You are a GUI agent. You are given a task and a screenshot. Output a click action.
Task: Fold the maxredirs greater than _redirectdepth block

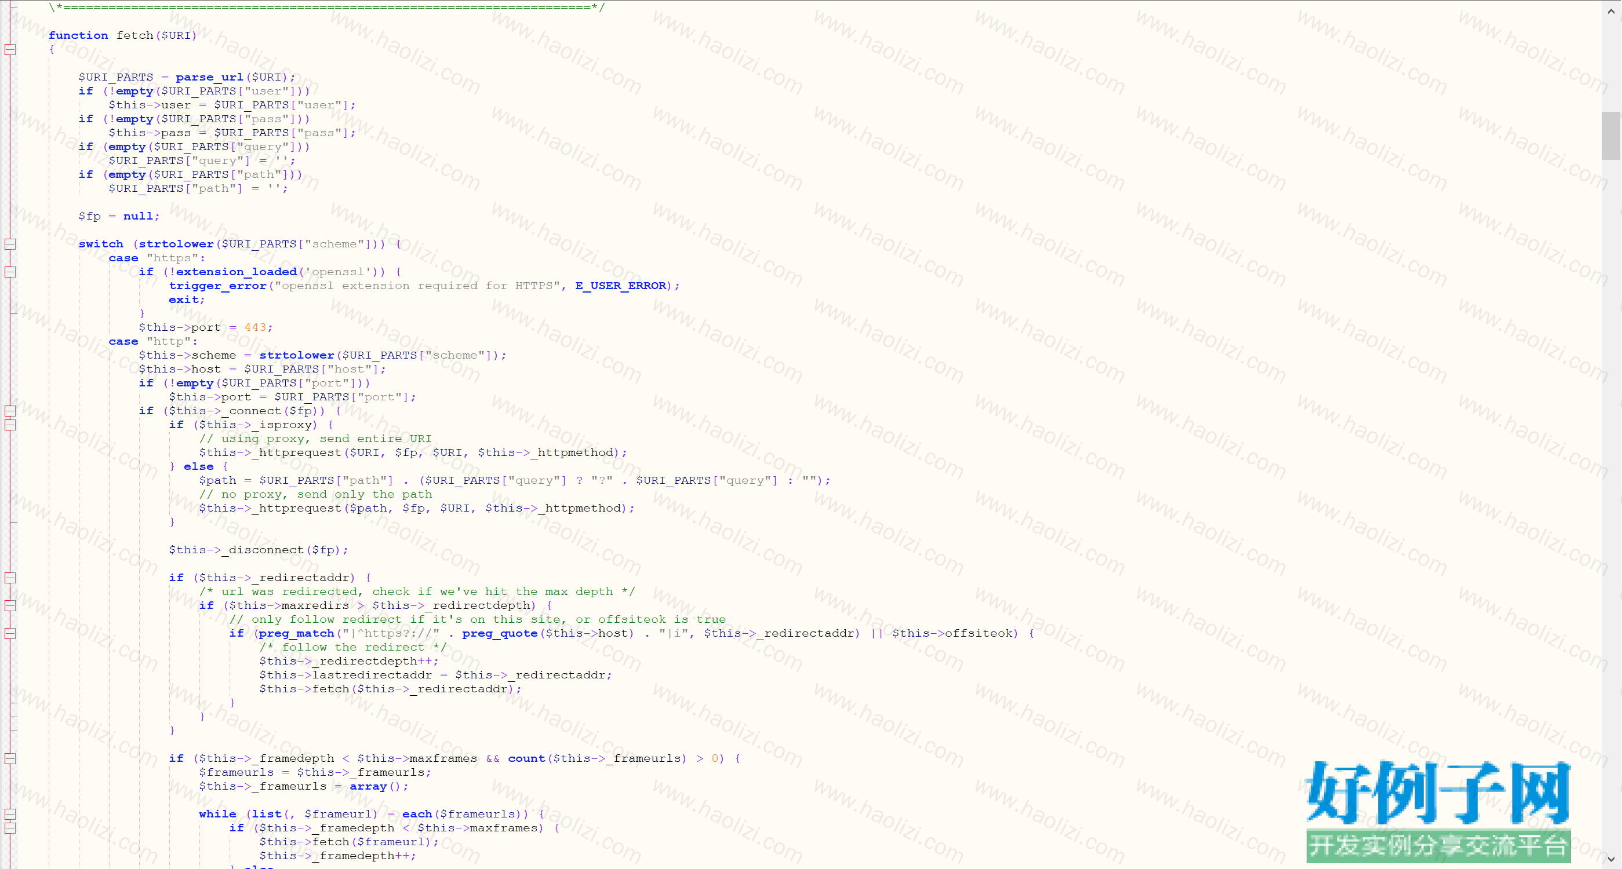point(10,605)
